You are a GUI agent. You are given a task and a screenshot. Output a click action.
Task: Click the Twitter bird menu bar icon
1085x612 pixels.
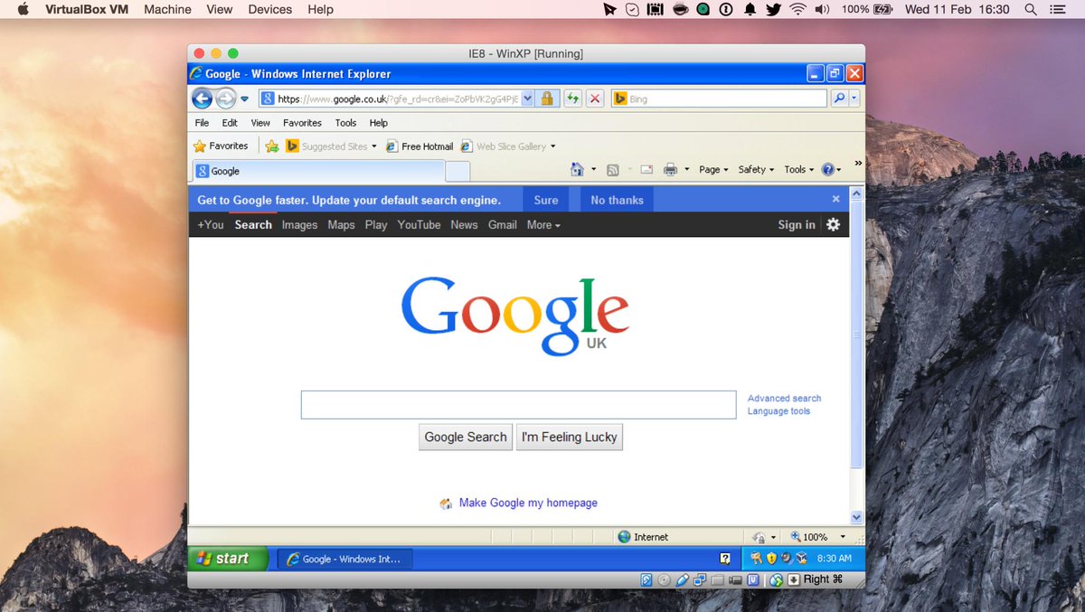[773, 9]
